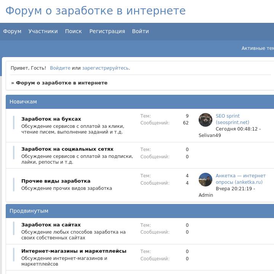Click the Admin avatar thumbnail
The image size is (274, 274).
point(205,180)
